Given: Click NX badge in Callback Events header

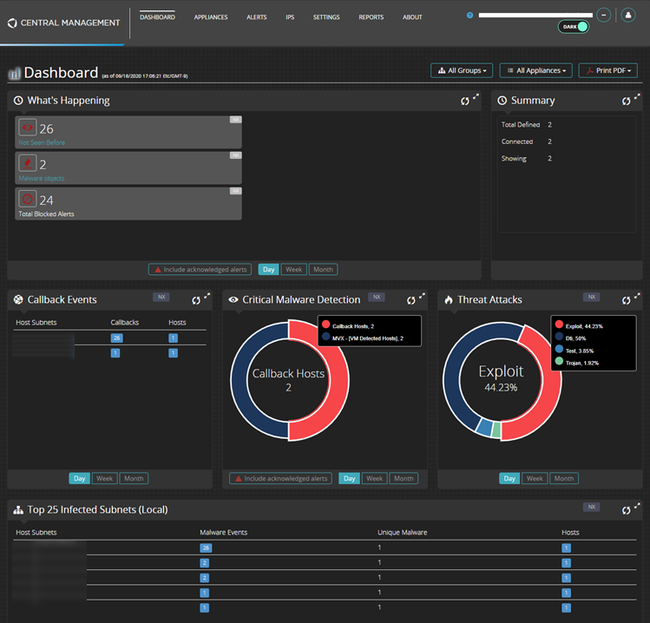Looking at the screenshot, I should (x=161, y=297).
